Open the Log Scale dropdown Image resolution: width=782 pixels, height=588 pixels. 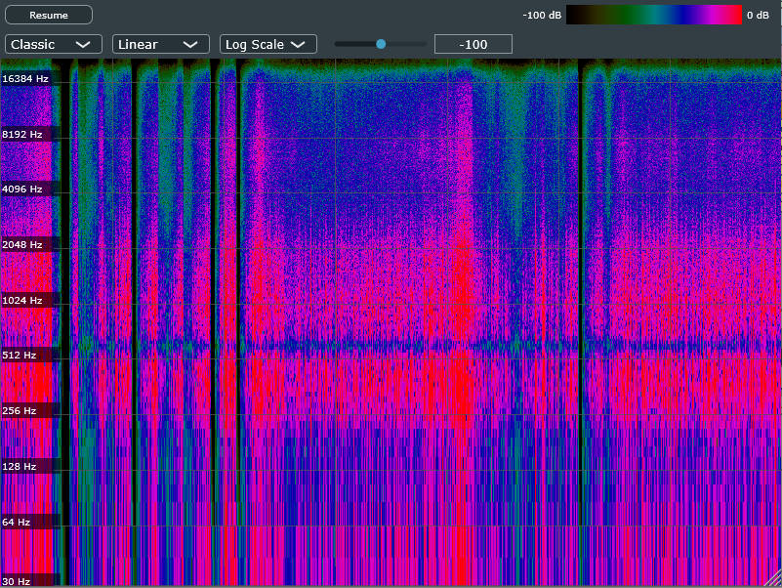[x=268, y=44]
